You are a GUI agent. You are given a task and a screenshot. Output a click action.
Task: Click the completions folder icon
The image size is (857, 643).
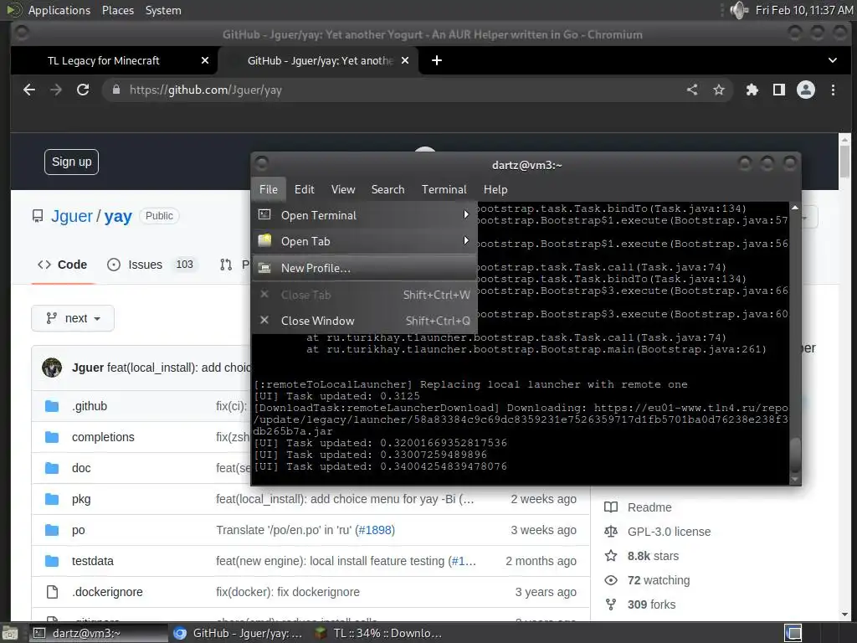tap(52, 437)
